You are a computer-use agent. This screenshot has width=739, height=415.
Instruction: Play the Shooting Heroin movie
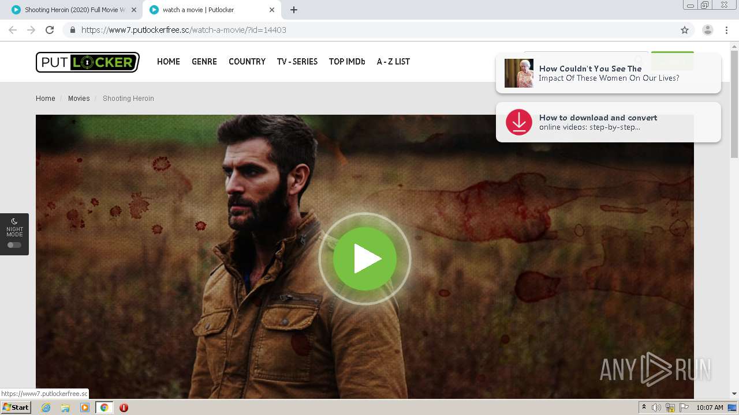point(365,259)
